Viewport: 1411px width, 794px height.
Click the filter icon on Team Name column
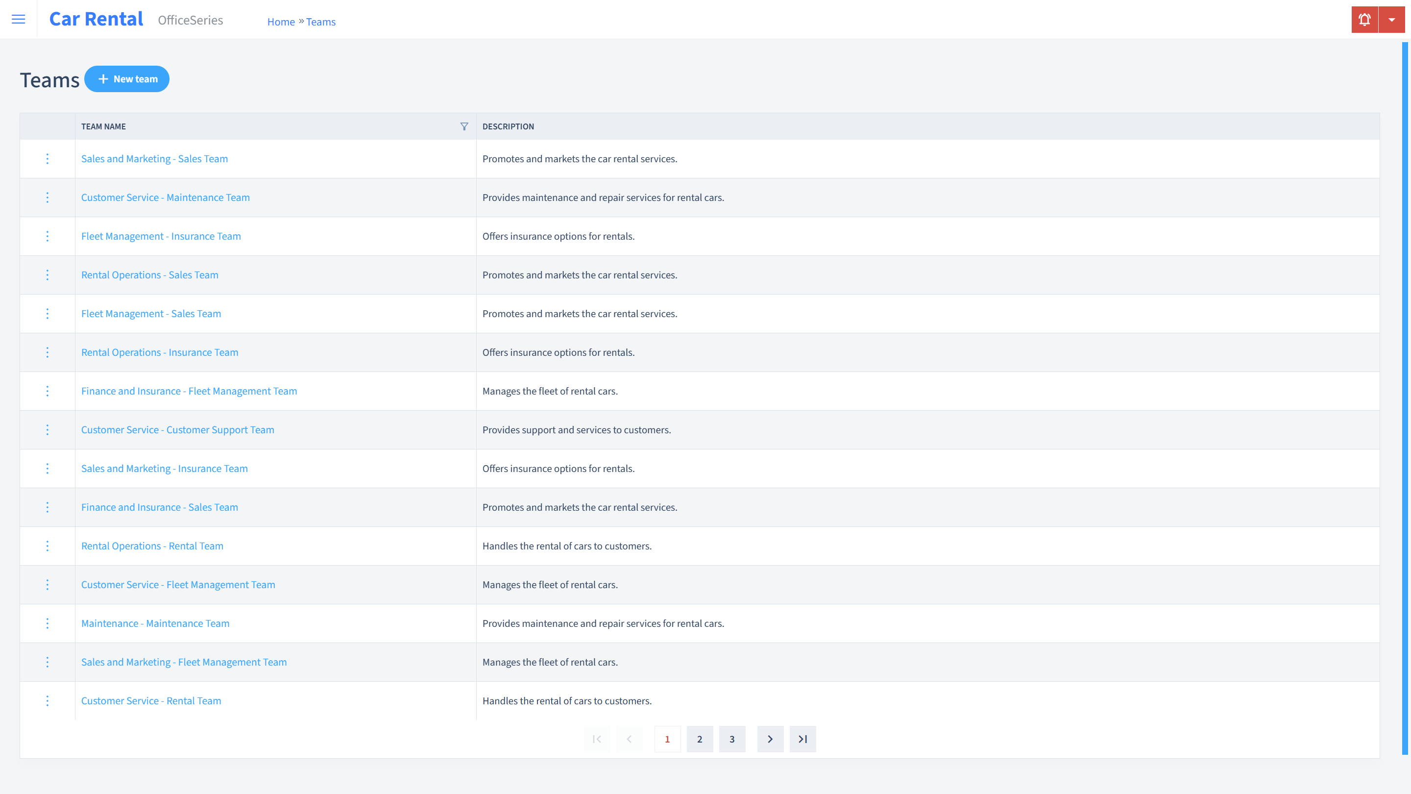tap(464, 125)
